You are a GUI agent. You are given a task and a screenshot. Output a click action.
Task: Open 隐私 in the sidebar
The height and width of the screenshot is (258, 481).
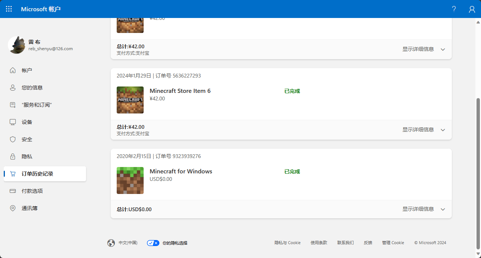pos(45,157)
